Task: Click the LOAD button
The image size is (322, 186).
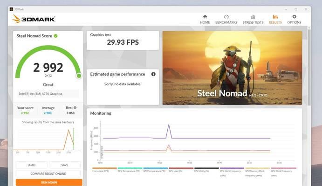Action: pos(31,165)
